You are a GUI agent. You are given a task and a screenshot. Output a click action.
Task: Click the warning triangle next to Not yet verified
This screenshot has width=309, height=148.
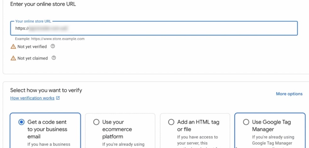tap(13, 47)
